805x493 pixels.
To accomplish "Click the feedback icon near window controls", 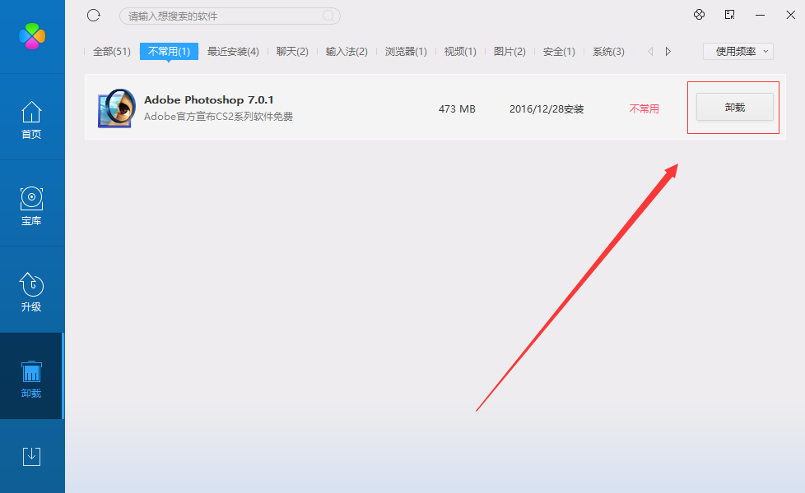I will tap(729, 14).
